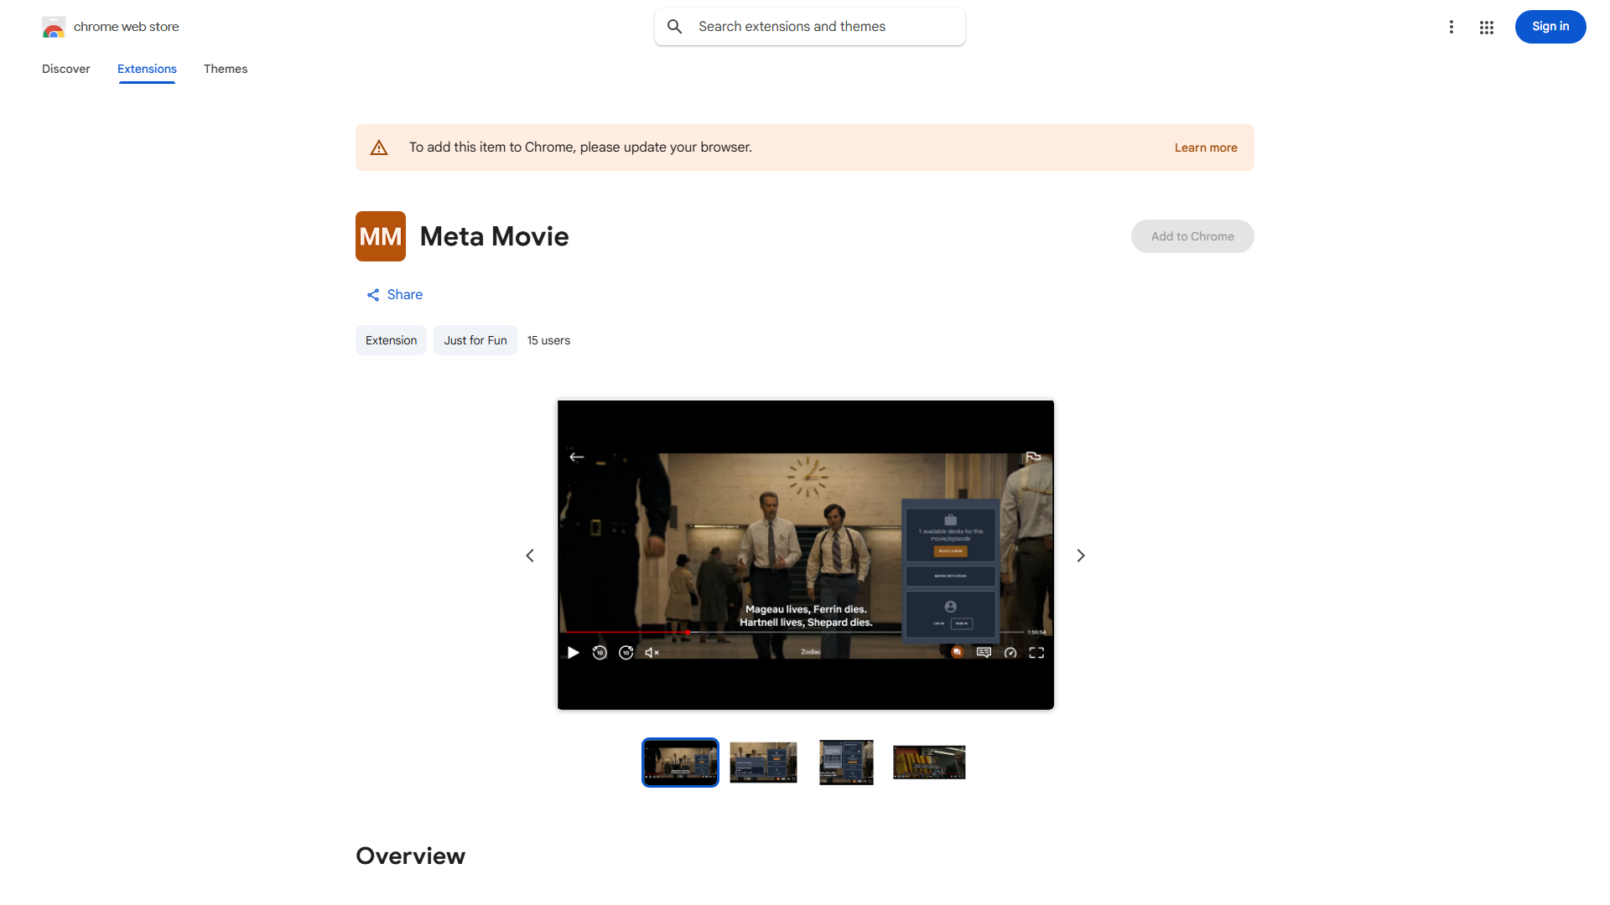Viewport: 1610px width, 905px height.
Task: Click the warning triangle in the update banner
Action: coord(379,147)
